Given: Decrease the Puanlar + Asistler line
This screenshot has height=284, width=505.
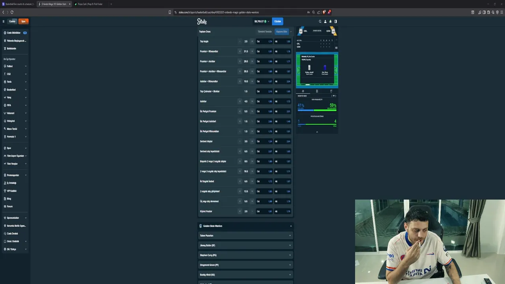Looking at the screenshot, I should coord(240,62).
